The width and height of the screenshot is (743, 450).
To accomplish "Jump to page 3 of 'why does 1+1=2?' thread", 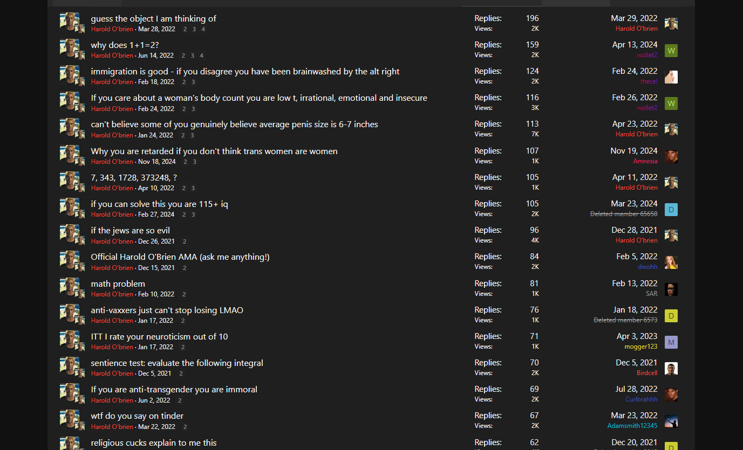I will click(x=193, y=56).
